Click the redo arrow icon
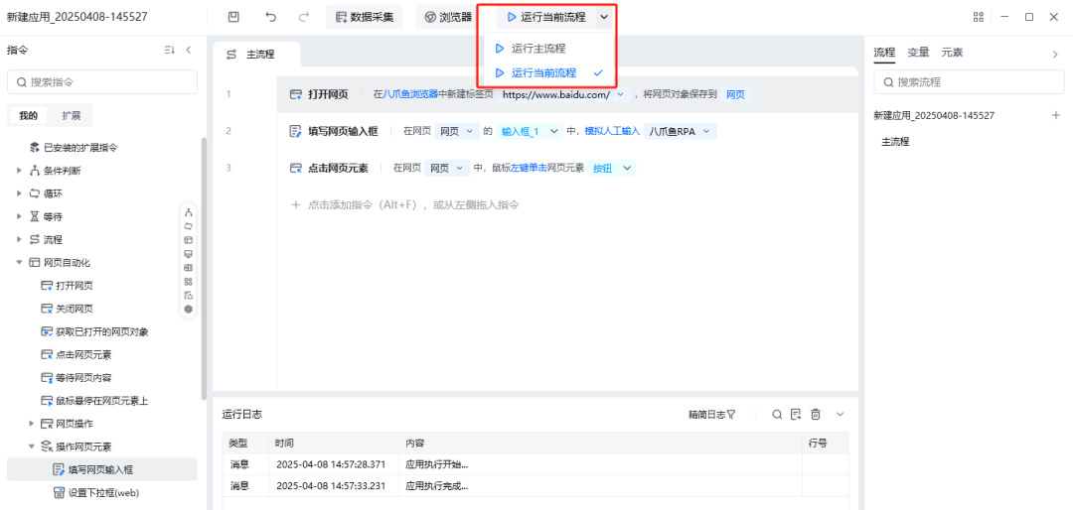The height and width of the screenshot is (510, 1073). (x=304, y=17)
